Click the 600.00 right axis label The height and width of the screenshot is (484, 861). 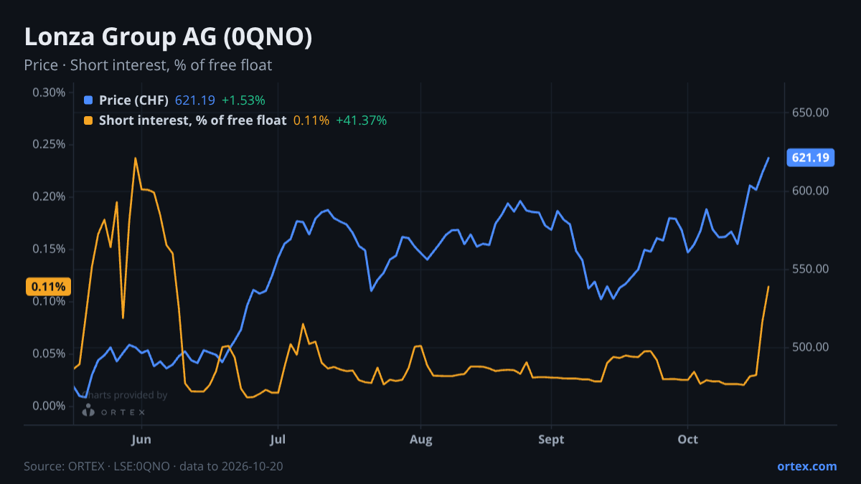point(811,191)
